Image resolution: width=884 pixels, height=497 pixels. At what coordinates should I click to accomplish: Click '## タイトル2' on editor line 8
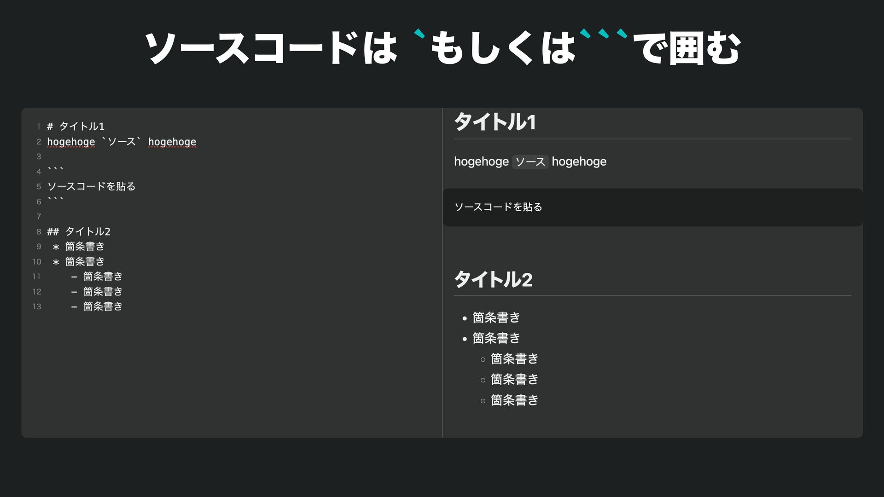coord(79,231)
